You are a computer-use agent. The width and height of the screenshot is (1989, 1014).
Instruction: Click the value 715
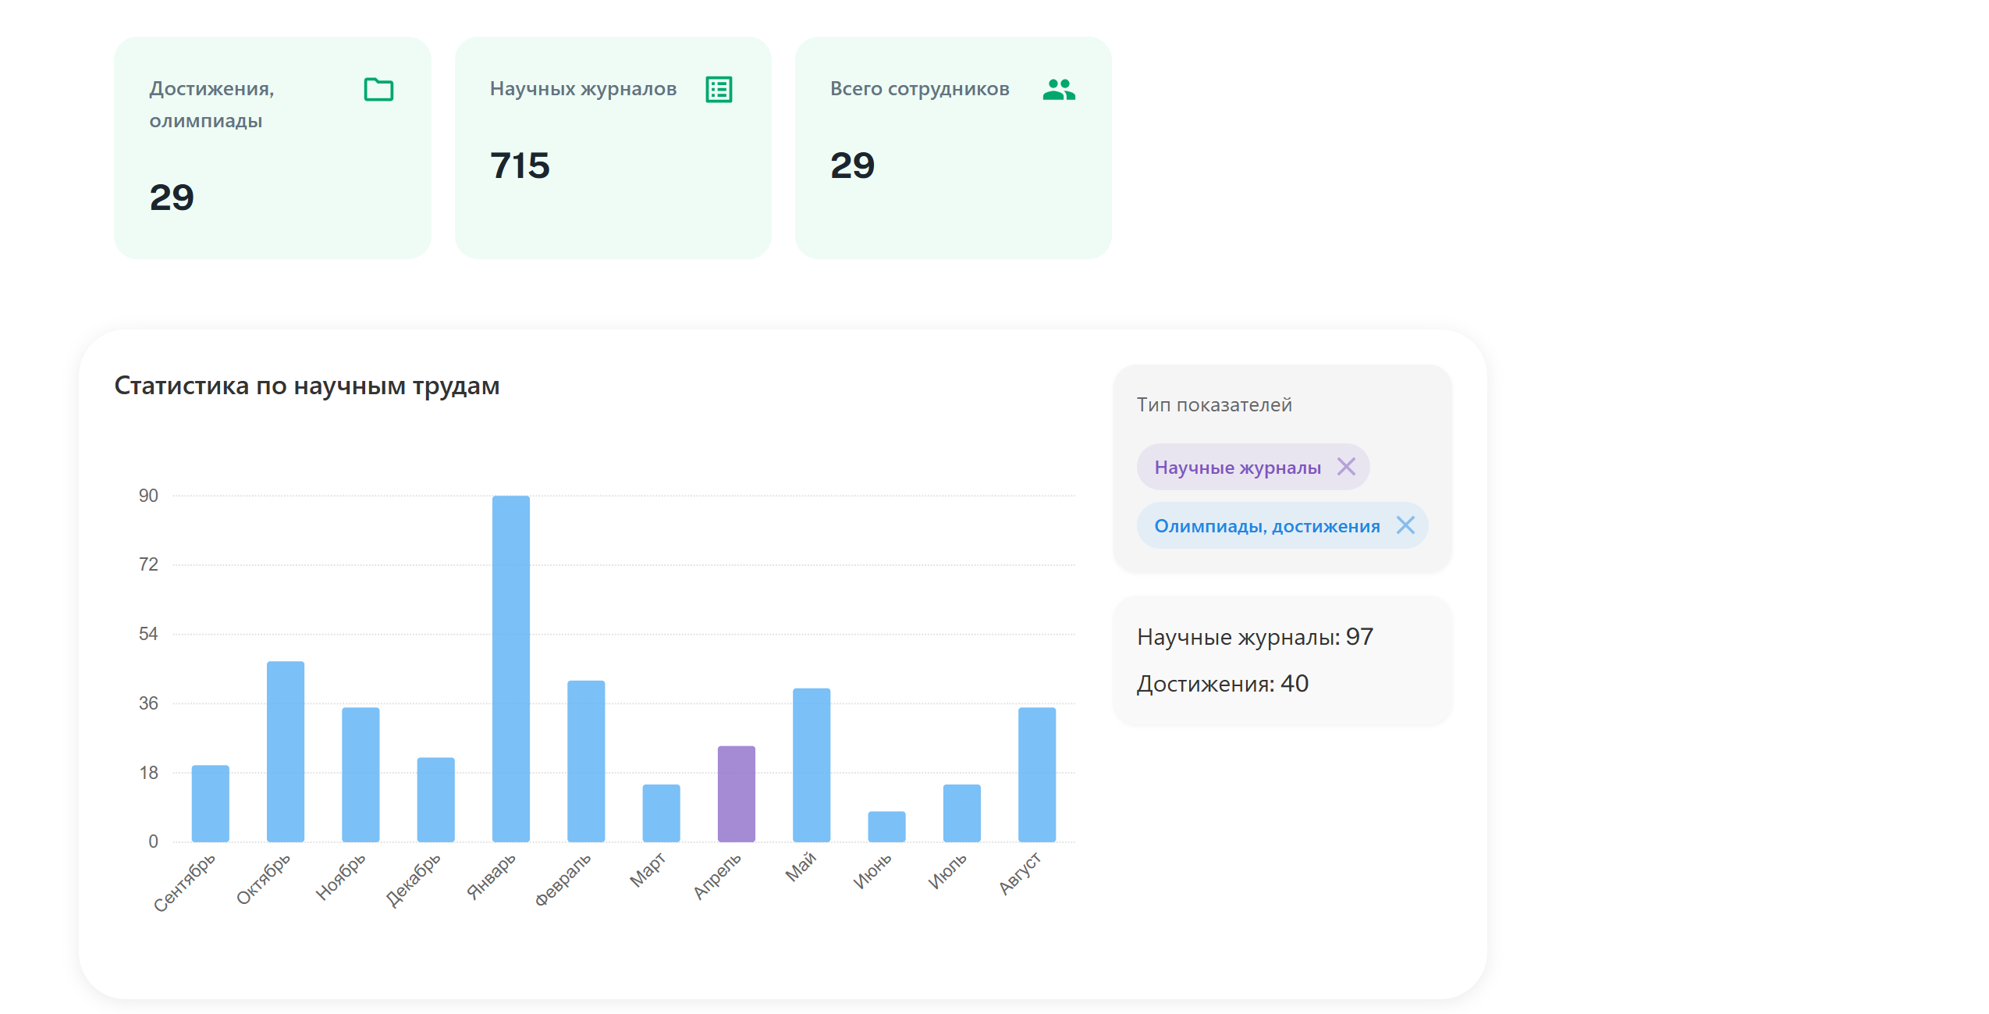click(520, 165)
